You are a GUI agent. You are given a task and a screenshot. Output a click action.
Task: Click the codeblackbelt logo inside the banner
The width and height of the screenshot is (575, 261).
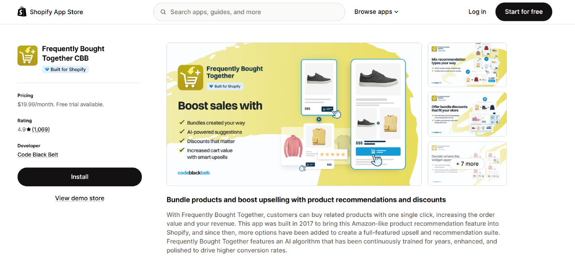(x=193, y=172)
